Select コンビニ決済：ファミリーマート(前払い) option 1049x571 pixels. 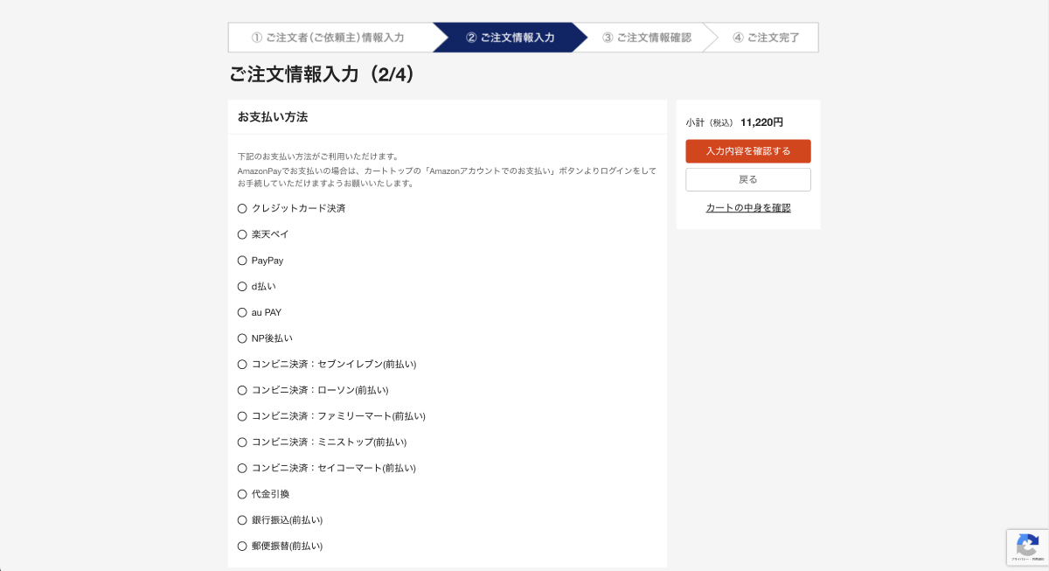tap(242, 416)
